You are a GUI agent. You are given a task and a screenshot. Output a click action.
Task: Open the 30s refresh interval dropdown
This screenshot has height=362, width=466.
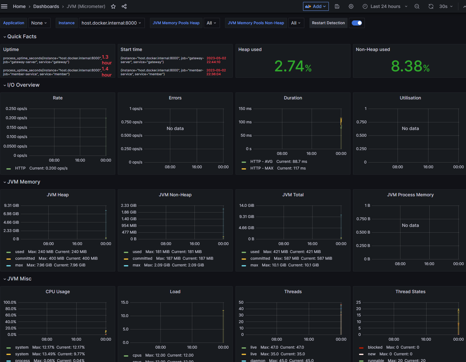click(446, 6)
